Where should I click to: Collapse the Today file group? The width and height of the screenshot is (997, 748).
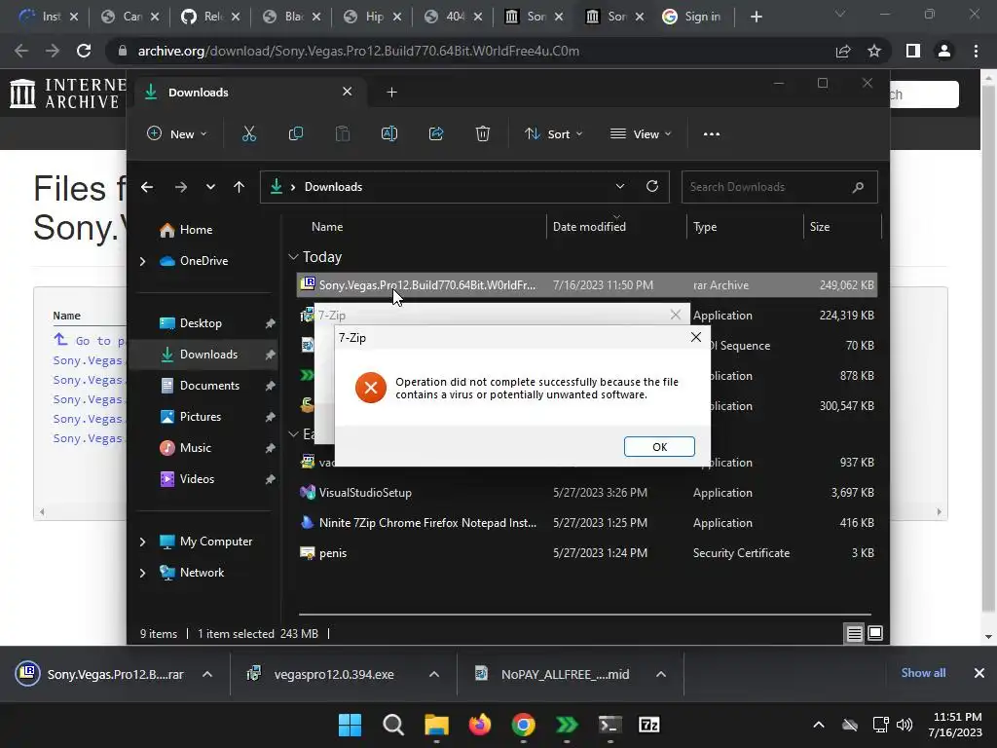tap(293, 257)
